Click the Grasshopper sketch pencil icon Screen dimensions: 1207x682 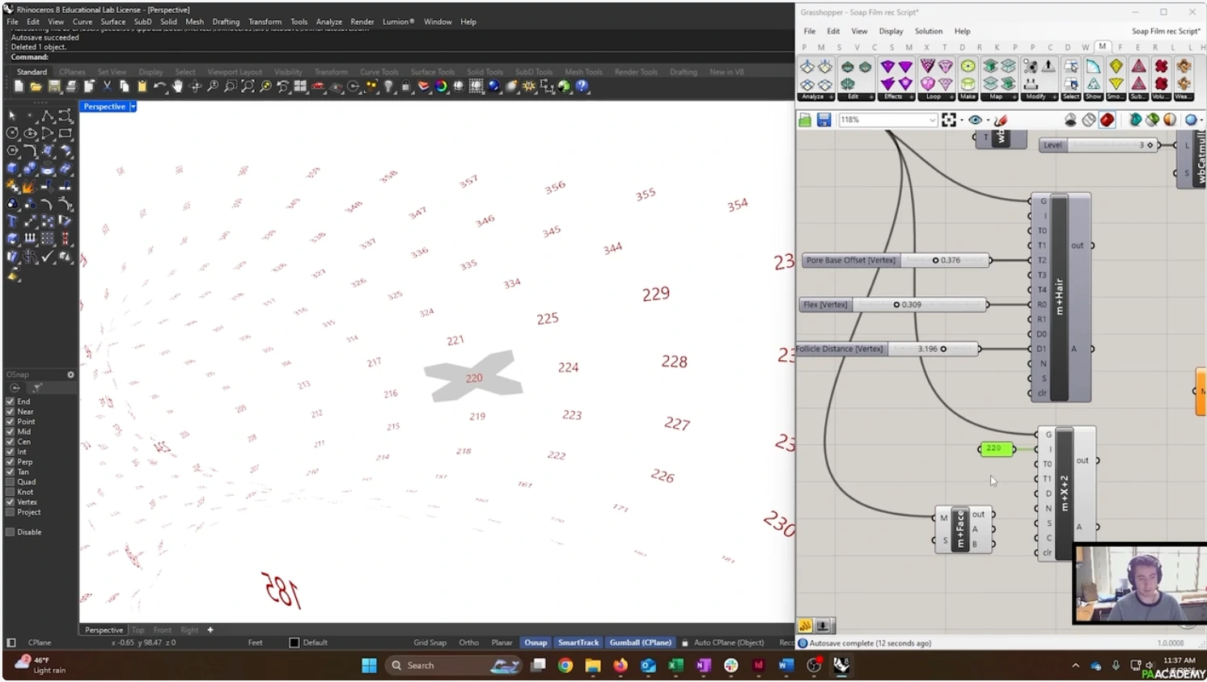pos(1001,120)
